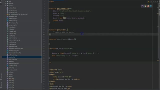Open mailhelper_functions.php file
This screenshot has width=160, height=90.
[x=16, y=48]
